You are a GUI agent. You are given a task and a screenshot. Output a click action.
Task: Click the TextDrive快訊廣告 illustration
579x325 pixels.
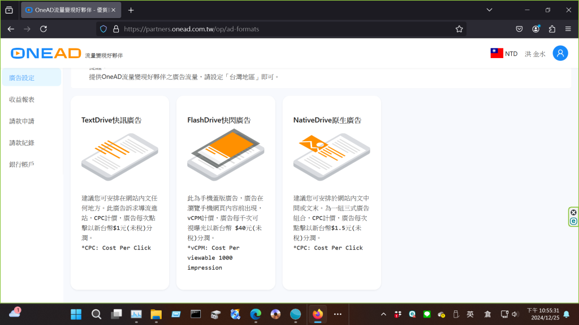119,156
